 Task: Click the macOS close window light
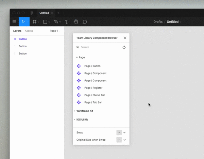[14, 13]
